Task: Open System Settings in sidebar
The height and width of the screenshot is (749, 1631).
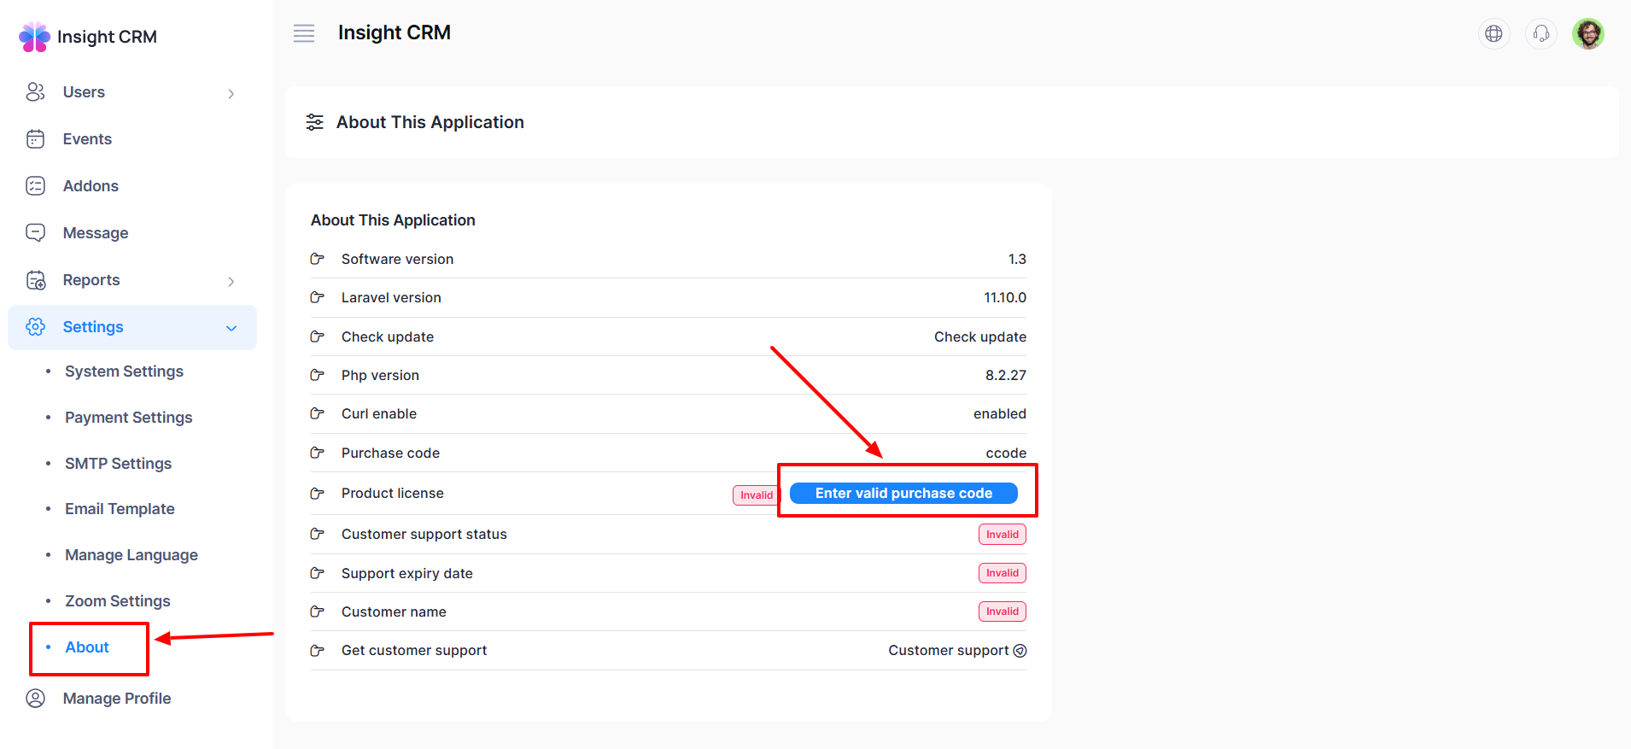Action: [124, 372]
